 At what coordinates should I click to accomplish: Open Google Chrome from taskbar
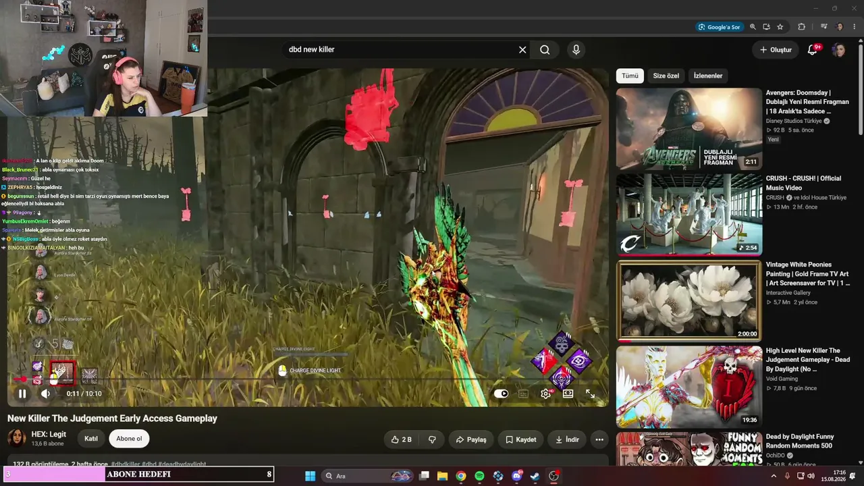460,476
